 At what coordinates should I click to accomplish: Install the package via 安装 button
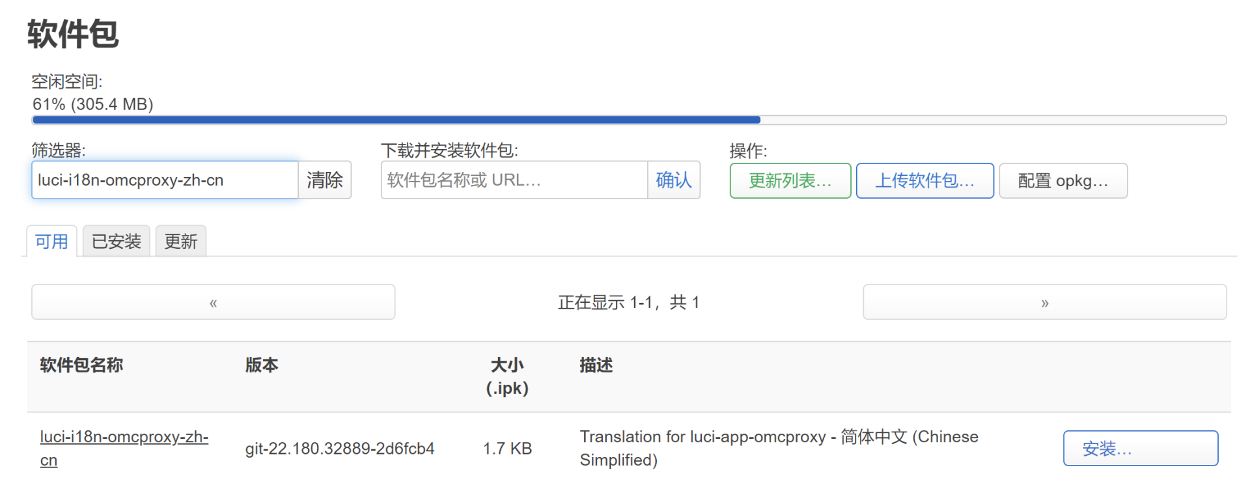tap(1140, 449)
